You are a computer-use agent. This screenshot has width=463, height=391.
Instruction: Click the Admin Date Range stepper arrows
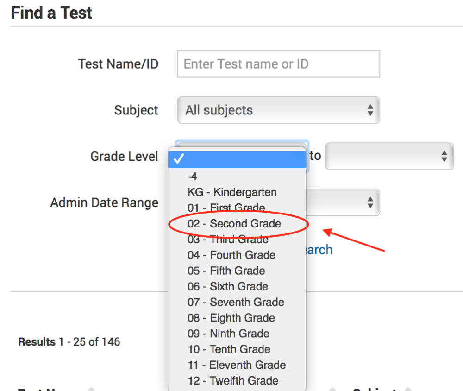coord(369,202)
